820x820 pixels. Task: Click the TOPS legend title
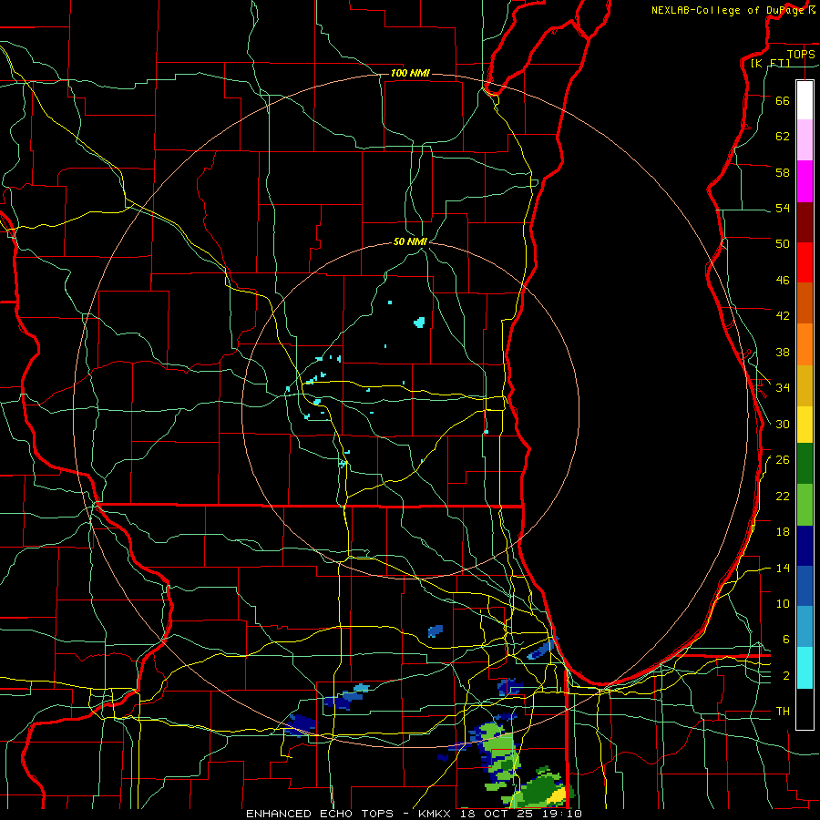(x=801, y=54)
